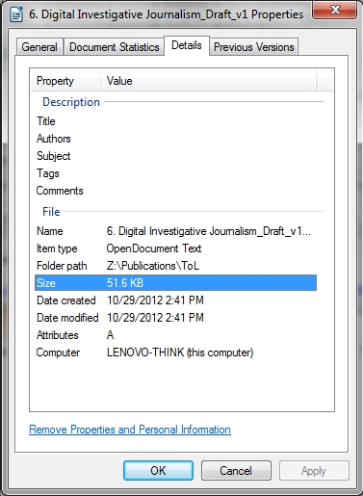
Task: Confirm with the OK button
Action: [x=158, y=471]
